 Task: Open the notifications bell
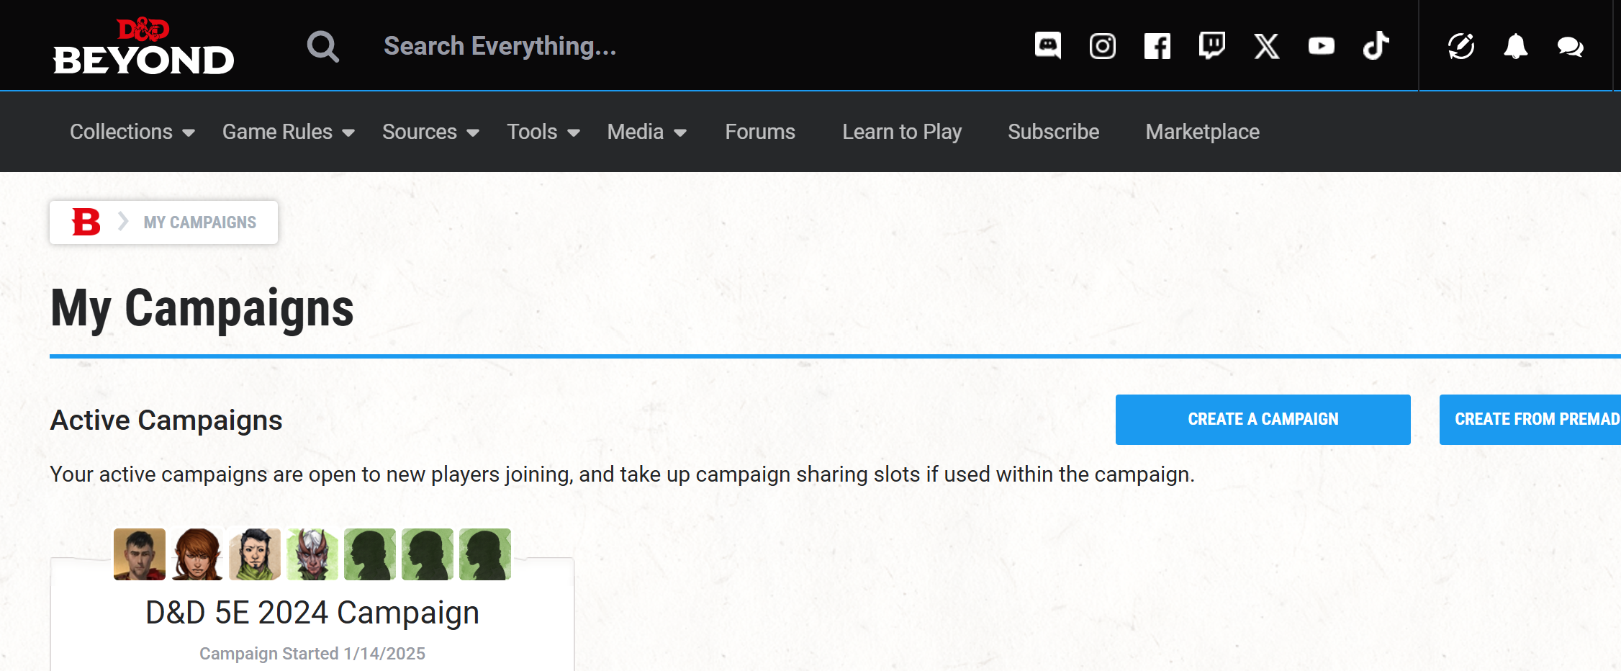point(1515,46)
